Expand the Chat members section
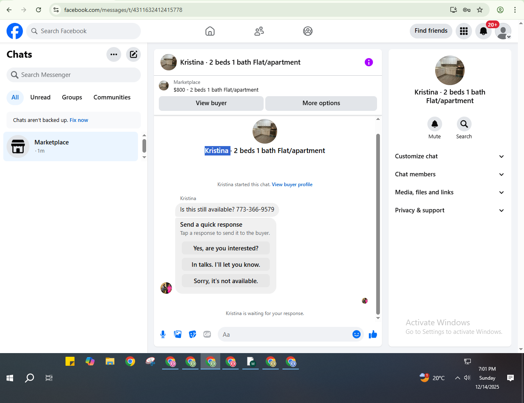This screenshot has width=524, height=403. coord(449,174)
